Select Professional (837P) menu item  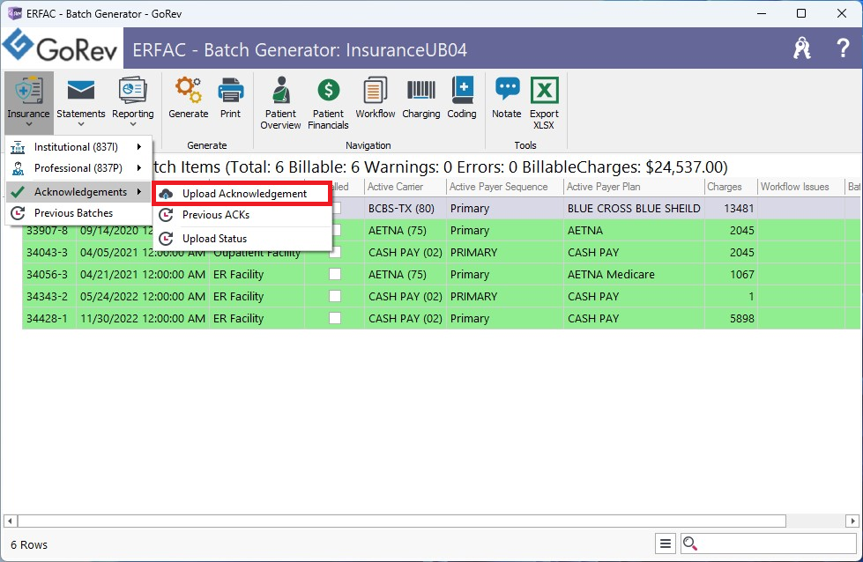[x=78, y=168]
